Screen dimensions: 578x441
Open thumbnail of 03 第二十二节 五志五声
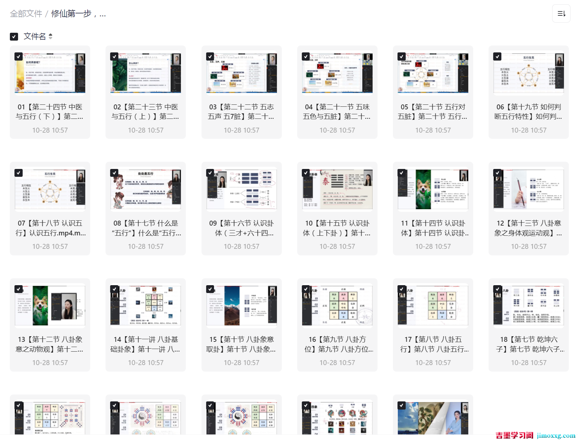[x=241, y=73]
